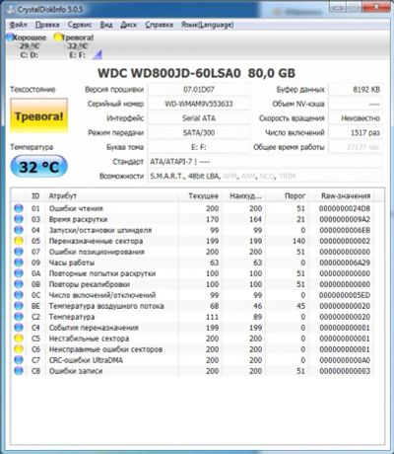Screen dimensions: 394x454
Task: Click the CrystalDiskInfo title bar icon
Action: point(11,9)
